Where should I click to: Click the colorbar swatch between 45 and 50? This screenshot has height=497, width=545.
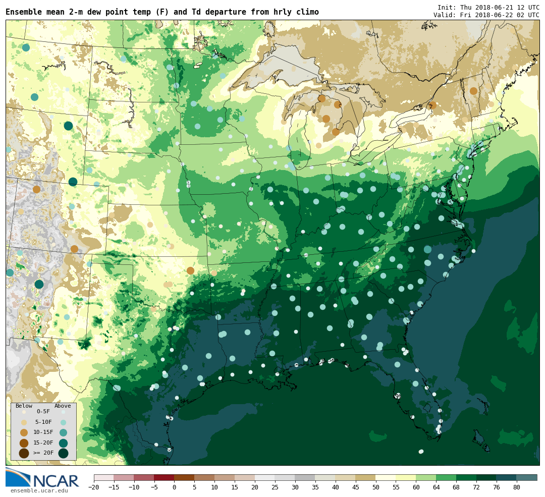click(x=366, y=477)
